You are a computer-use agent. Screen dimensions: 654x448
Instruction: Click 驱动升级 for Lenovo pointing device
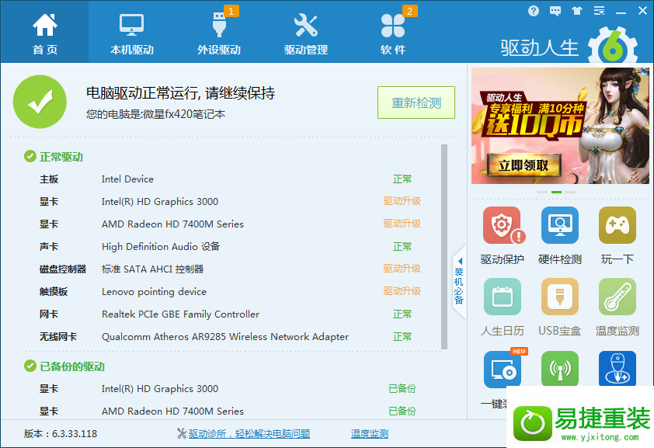tap(402, 291)
